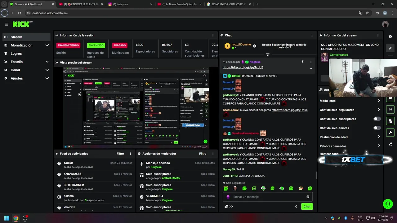Screen dimensions: 397x223
Task: Unpin the pinned chat message with the pin icon
Action: point(303,62)
